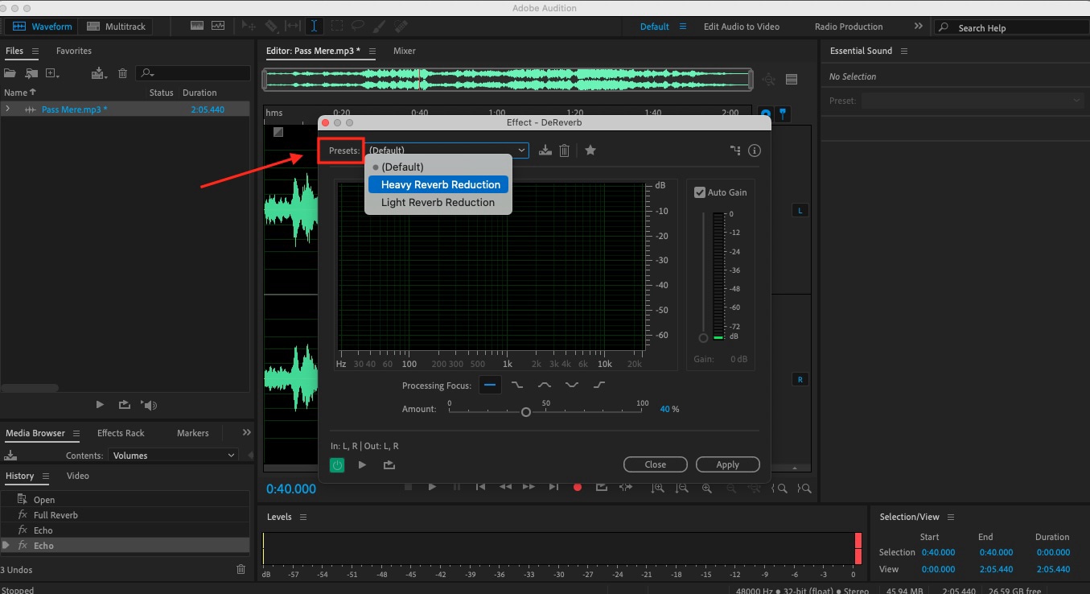Screen dimensions: 1090x594
Task: Select mid-range boost Processing Focus option
Action: pyautogui.click(x=545, y=386)
